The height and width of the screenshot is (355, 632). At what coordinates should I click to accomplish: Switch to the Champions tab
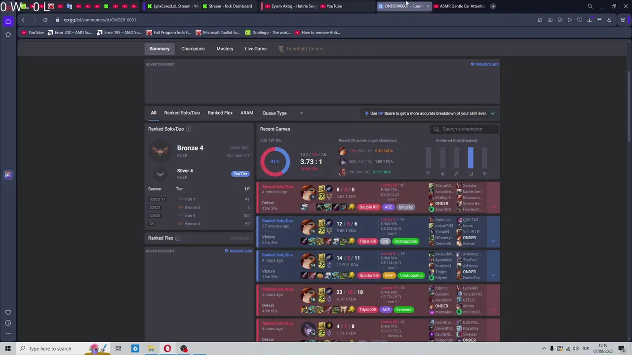(193, 49)
